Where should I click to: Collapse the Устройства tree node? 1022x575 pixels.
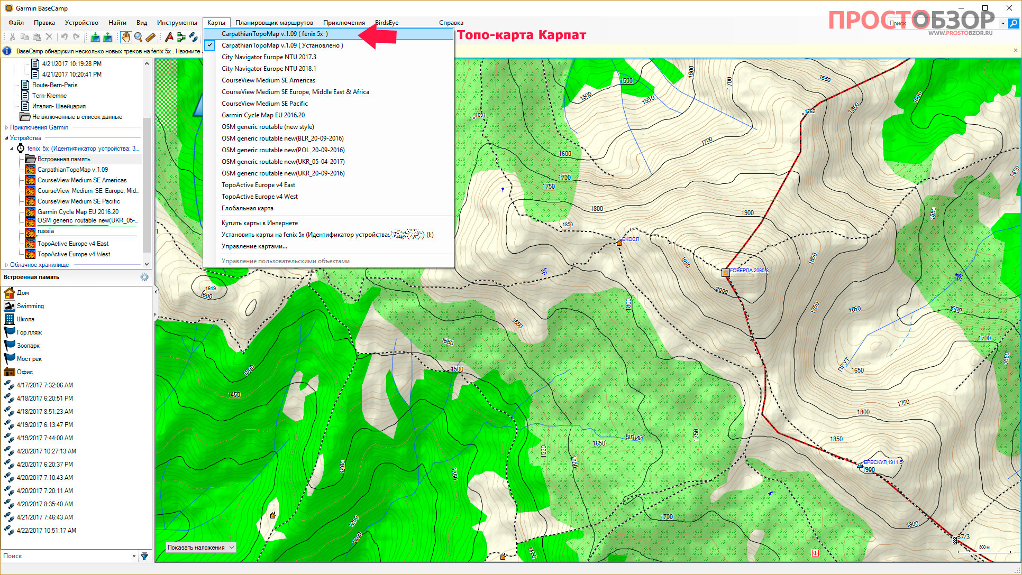(x=6, y=138)
